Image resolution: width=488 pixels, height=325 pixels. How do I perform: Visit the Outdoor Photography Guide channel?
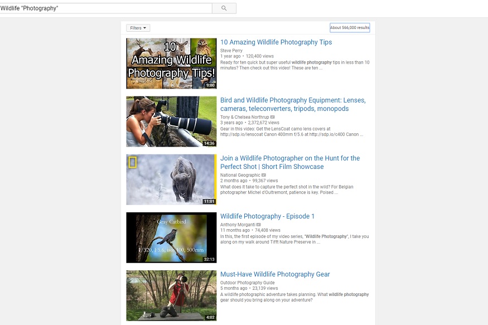click(248, 283)
